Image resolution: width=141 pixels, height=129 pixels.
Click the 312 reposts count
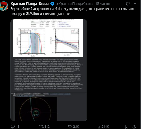47,127
